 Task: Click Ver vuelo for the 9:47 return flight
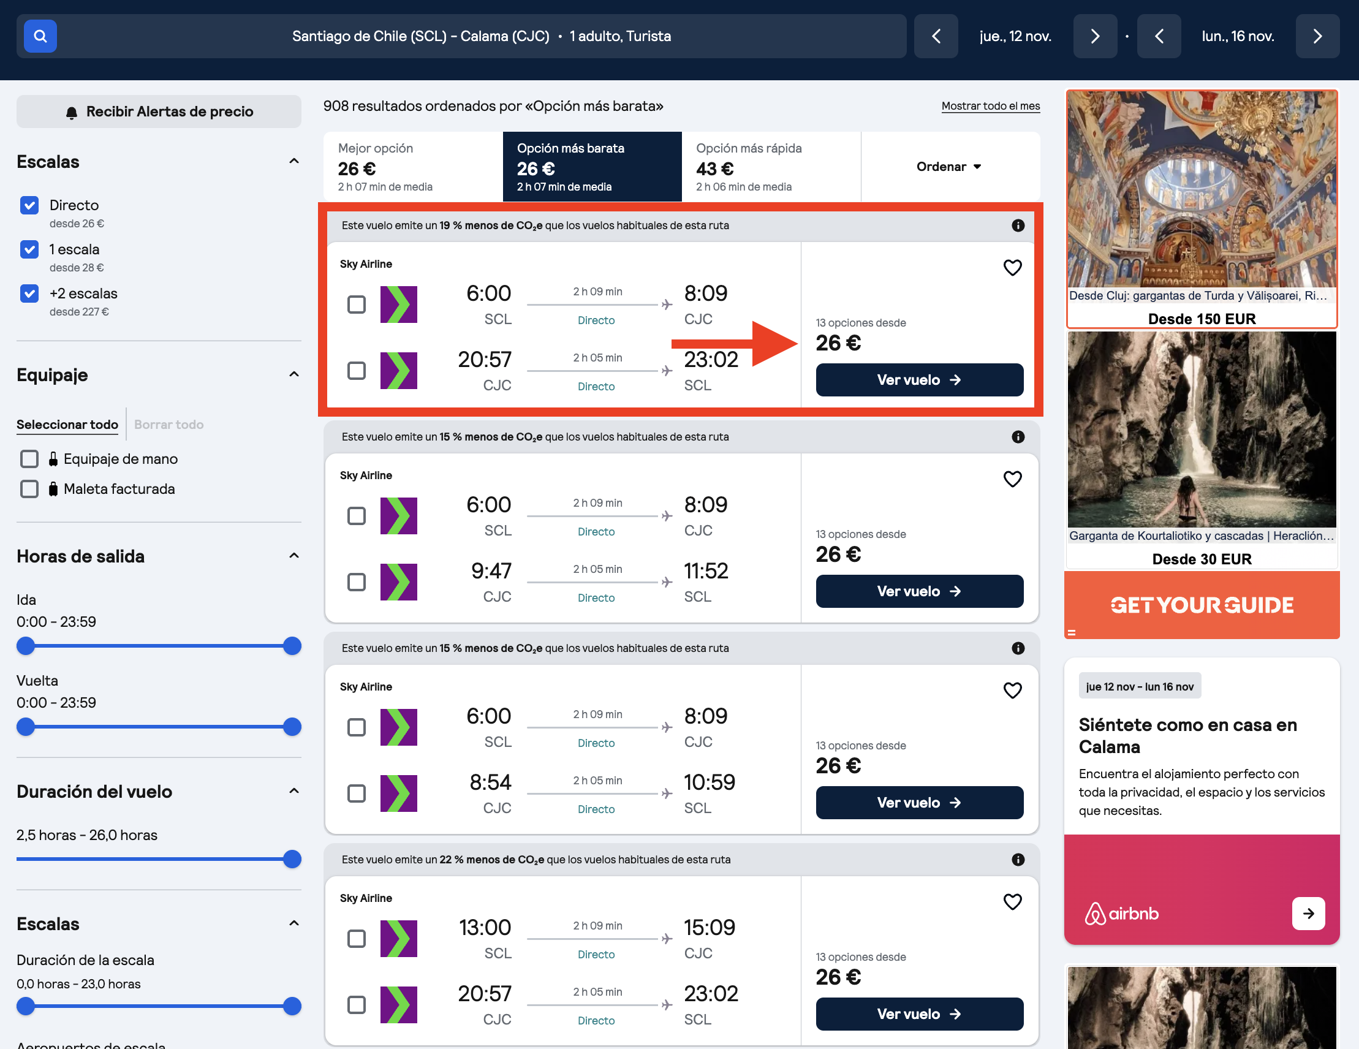(x=920, y=591)
